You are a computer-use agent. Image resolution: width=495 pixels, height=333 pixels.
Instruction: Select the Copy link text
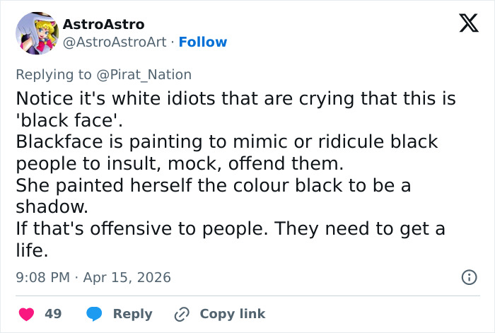click(x=233, y=314)
